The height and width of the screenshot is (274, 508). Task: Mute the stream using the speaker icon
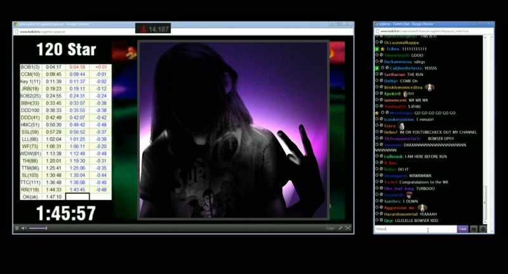click(x=23, y=228)
